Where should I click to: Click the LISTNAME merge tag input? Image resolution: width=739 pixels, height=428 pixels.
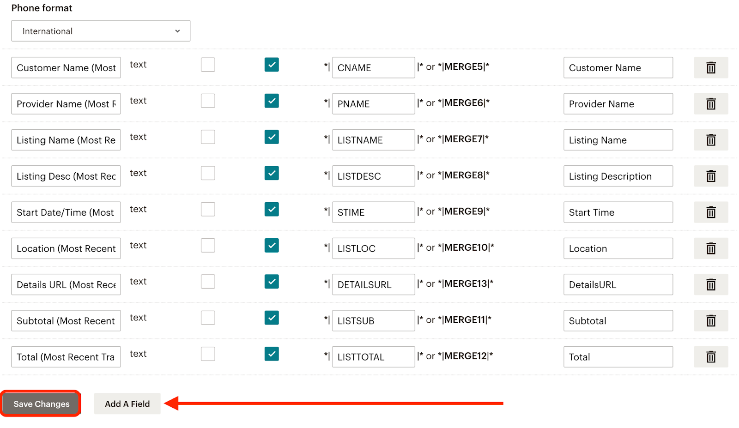(x=373, y=140)
